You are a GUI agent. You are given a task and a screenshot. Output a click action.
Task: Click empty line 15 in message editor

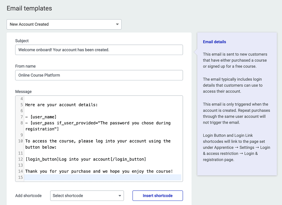(x=103, y=177)
